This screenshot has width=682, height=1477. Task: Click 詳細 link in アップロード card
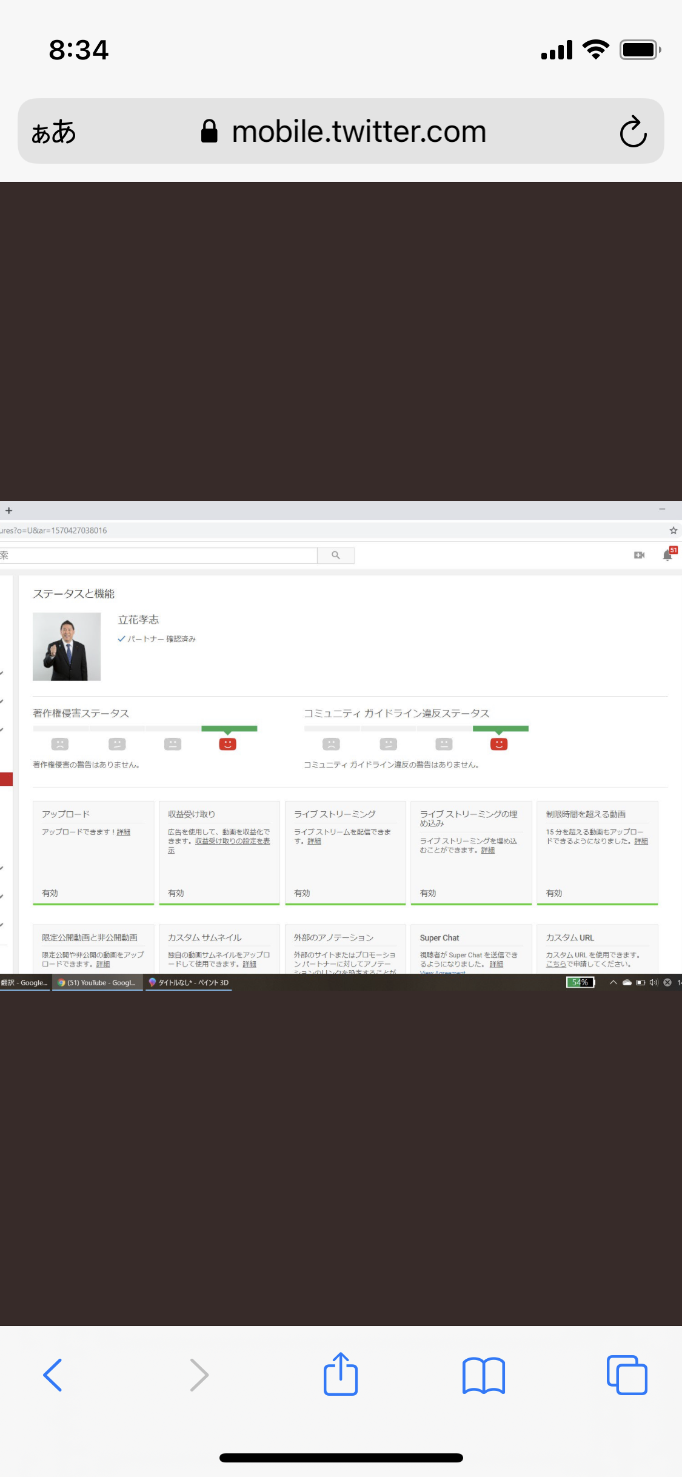[x=124, y=832]
